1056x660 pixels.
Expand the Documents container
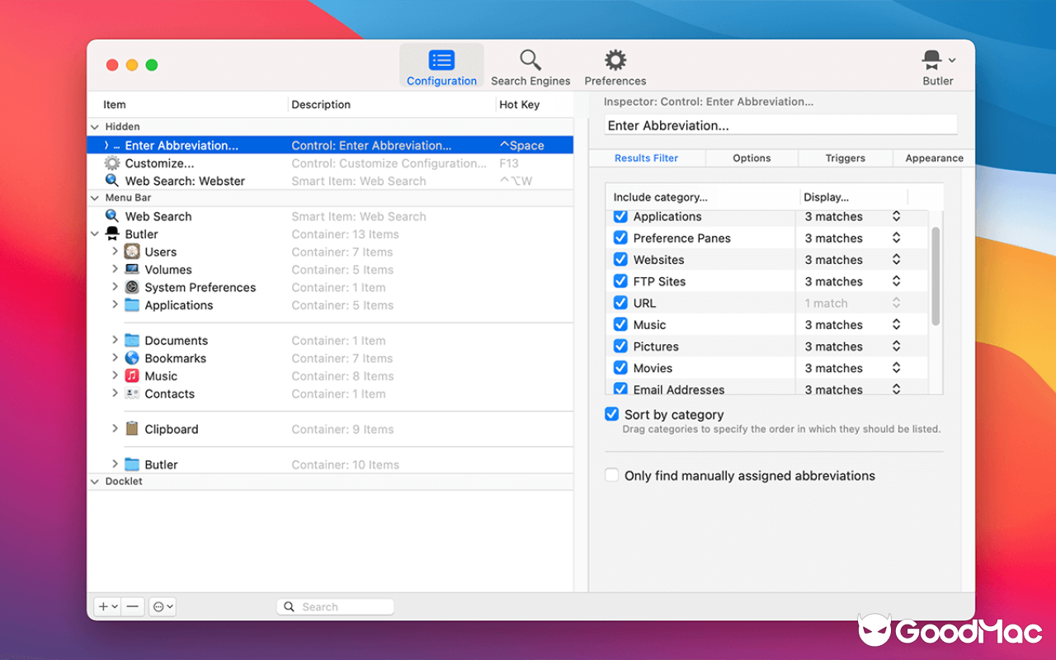point(115,340)
